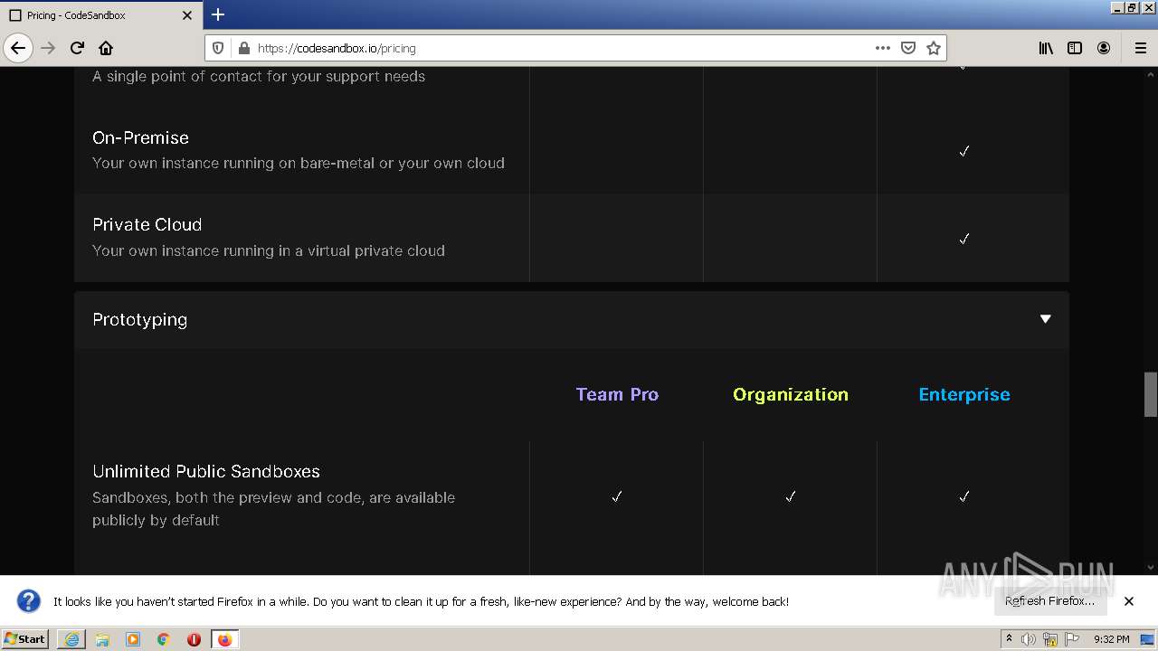Click Enterprise checkmark for Public Sandboxes
This screenshot has width=1158, height=651.
(963, 496)
